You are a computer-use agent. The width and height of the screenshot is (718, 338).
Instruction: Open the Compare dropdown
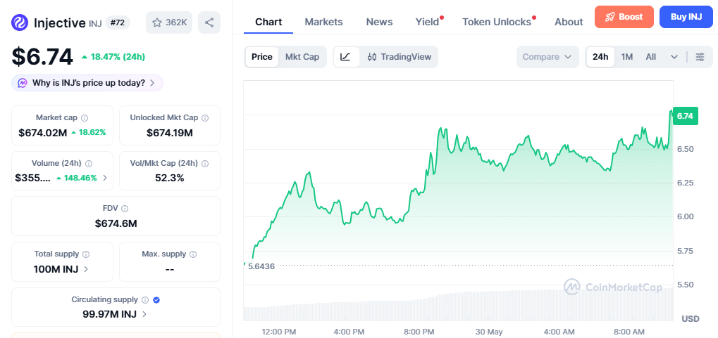[x=547, y=57]
